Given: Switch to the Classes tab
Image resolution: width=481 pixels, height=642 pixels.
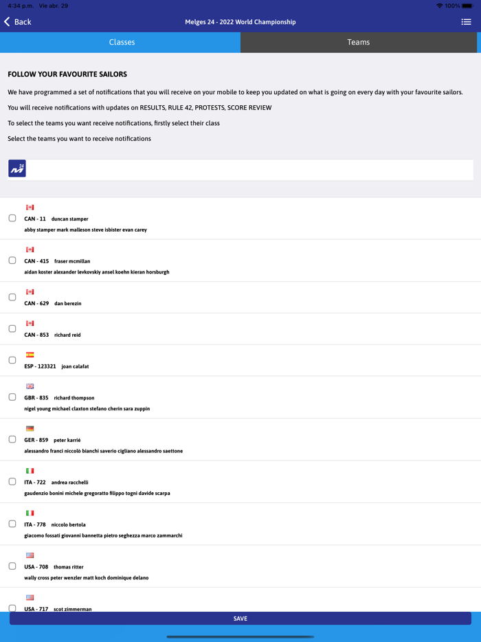Looking at the screenshot, I should pyautogui.click(x=121, y=43).
